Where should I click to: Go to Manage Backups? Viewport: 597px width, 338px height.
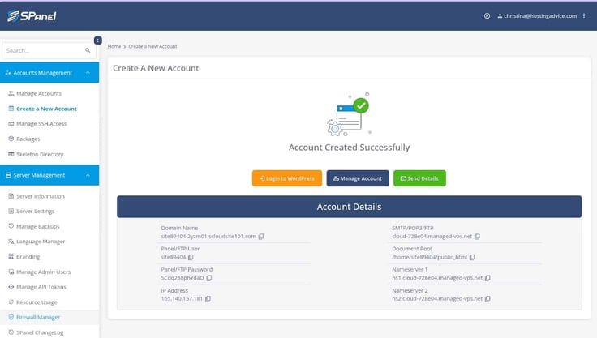point(37,226)
